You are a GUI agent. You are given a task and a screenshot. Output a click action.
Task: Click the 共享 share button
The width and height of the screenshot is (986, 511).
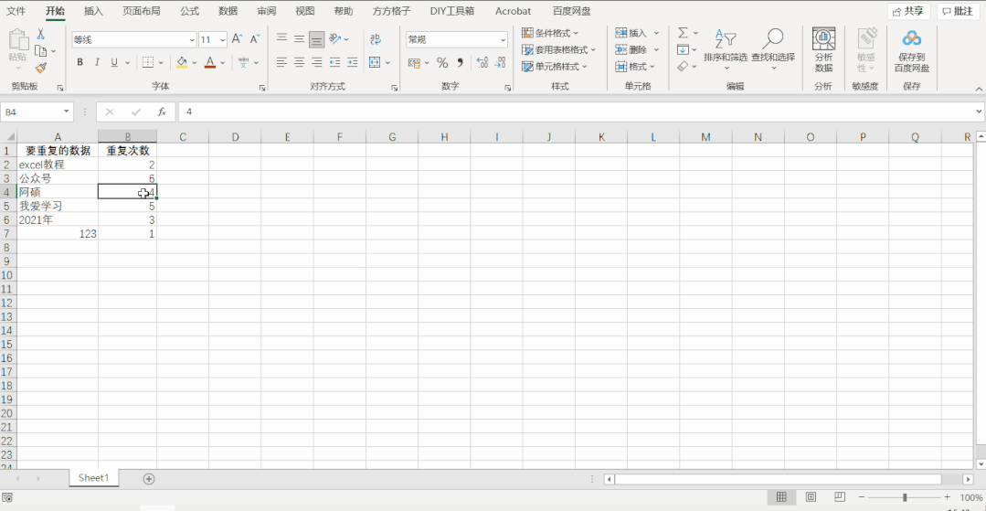coord(908,11)
